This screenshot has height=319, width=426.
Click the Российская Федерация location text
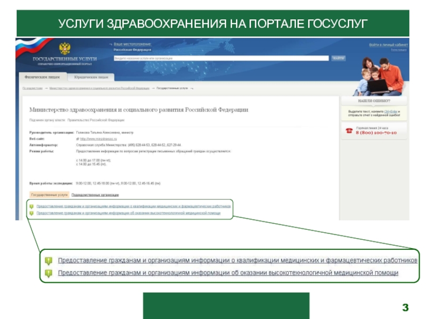click(132, 50)
